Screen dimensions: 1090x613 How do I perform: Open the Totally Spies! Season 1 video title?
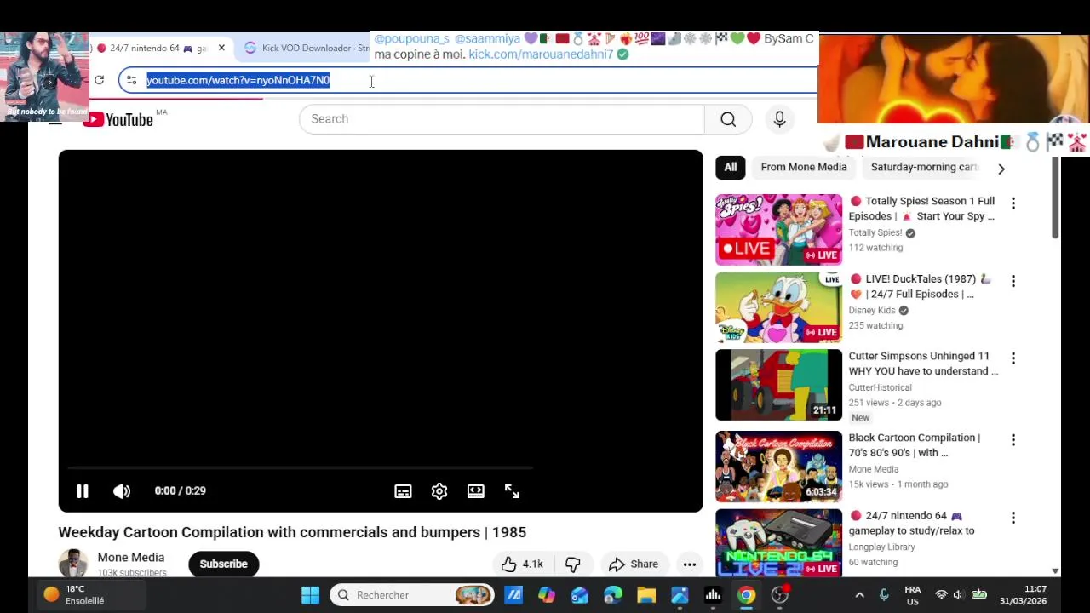point(922,209)
